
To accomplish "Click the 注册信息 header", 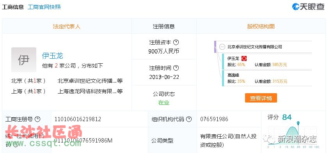I will [164, 26].
